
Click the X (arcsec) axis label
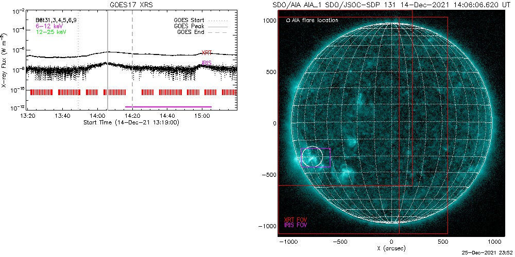click(391, 249)
